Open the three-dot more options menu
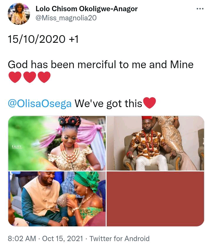This screenshot has width=212, height=247. tap(200, 9)
